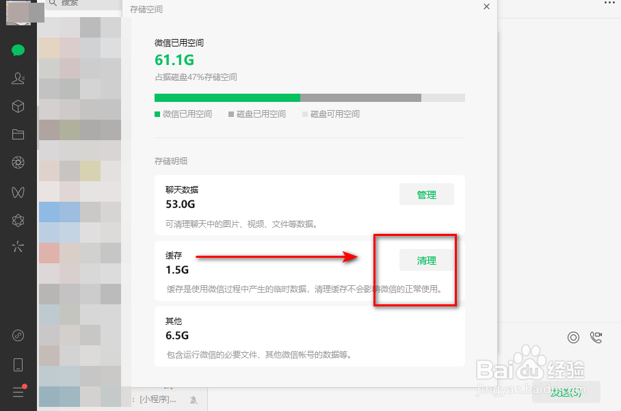
Task: Open the Chats icon in sidebar
Action: pos(18,51)
